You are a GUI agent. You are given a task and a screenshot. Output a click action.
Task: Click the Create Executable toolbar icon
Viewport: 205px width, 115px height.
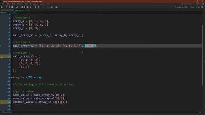[x=17, y=7]
